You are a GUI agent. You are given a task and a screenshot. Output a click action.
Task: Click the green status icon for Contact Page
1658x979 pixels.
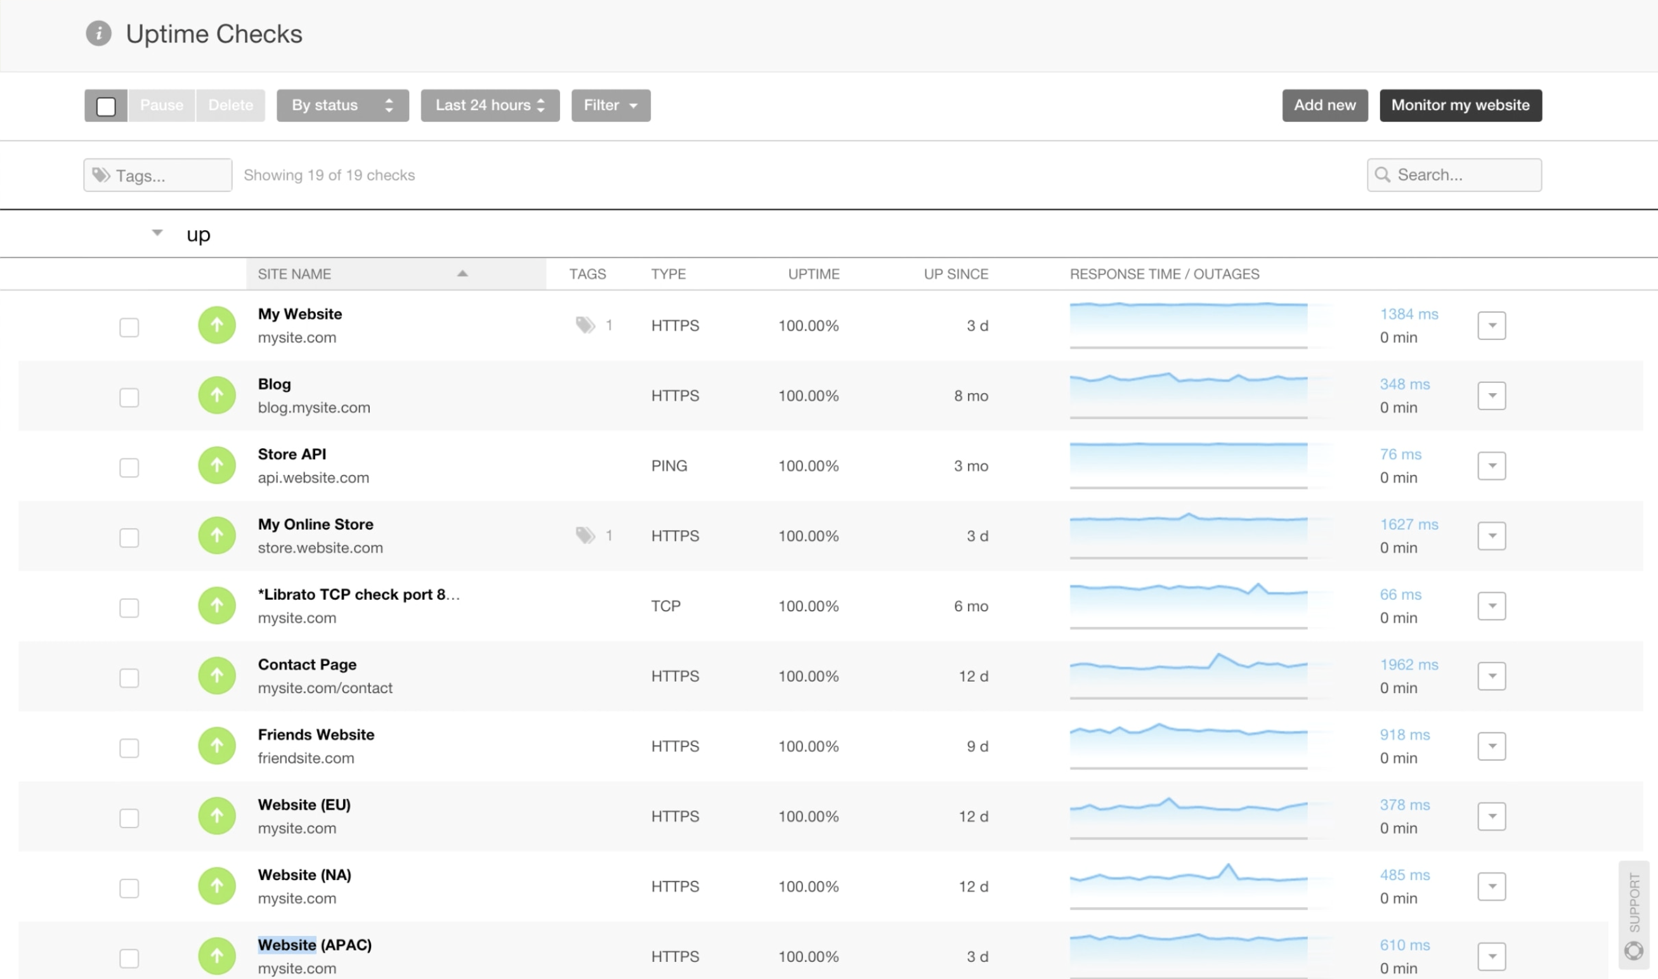pos(216,675)
